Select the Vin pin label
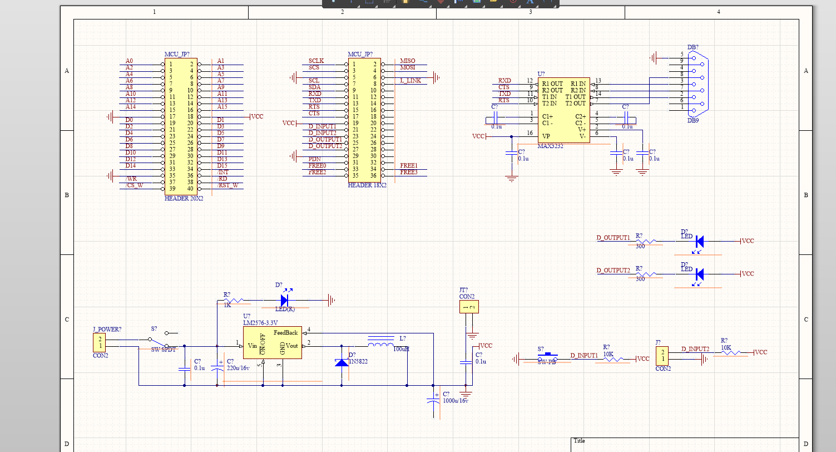 [252, 346]
